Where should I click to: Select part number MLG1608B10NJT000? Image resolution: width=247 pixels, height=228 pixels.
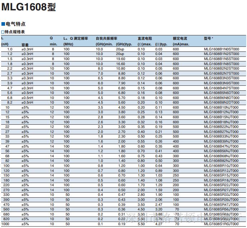point(221,108)
